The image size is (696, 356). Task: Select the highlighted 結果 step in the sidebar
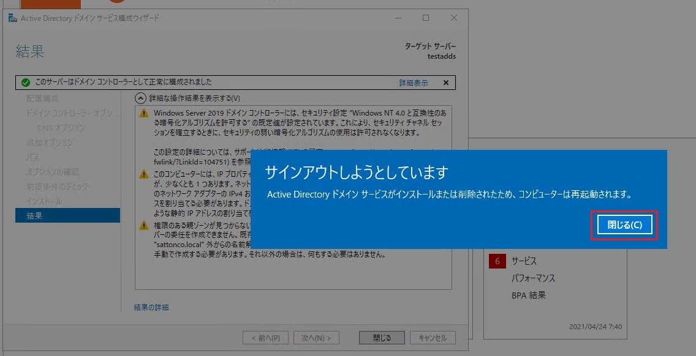[x=67, y=215]
